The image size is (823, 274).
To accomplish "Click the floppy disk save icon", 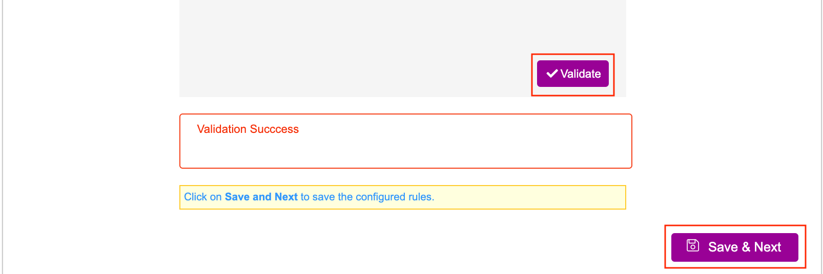I will click(x=692, y=246).
